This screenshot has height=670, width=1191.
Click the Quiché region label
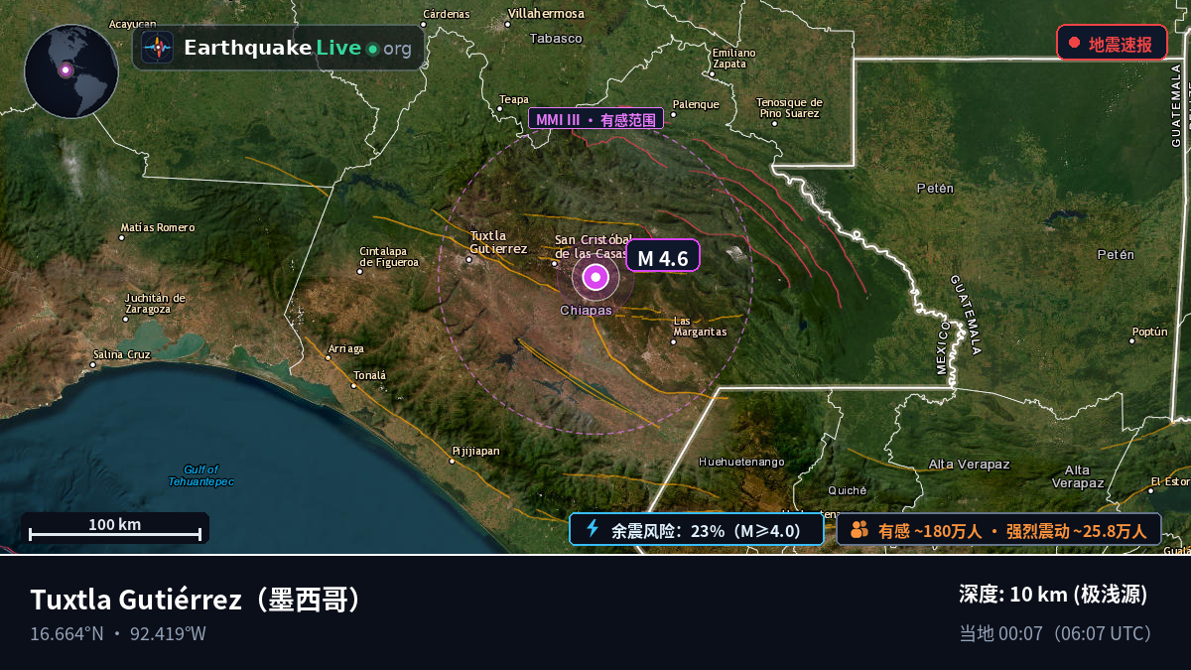848,489
